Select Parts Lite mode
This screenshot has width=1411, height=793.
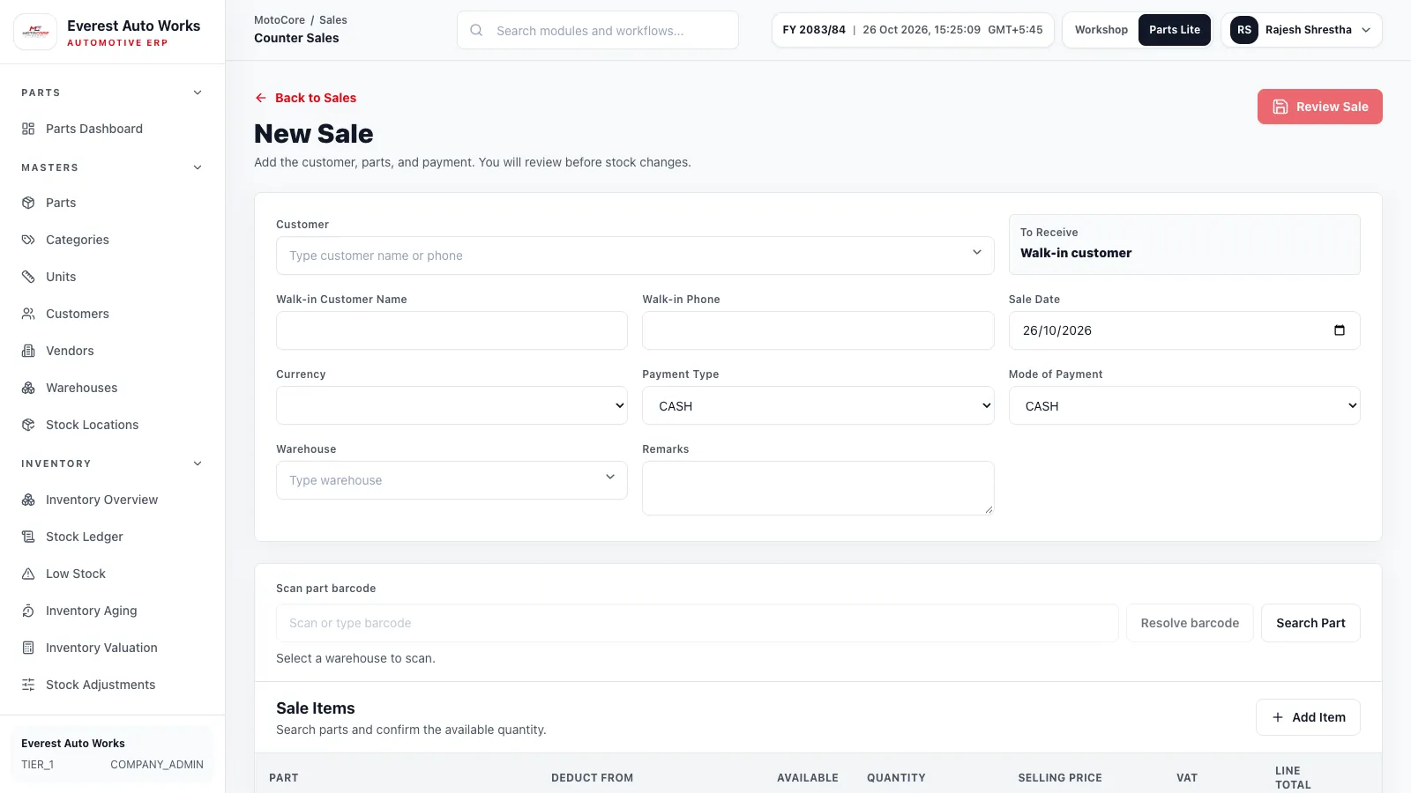(x=1175, y=30)
